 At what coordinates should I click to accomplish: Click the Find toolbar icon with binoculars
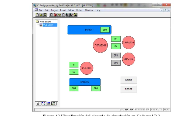pos(75,15)
